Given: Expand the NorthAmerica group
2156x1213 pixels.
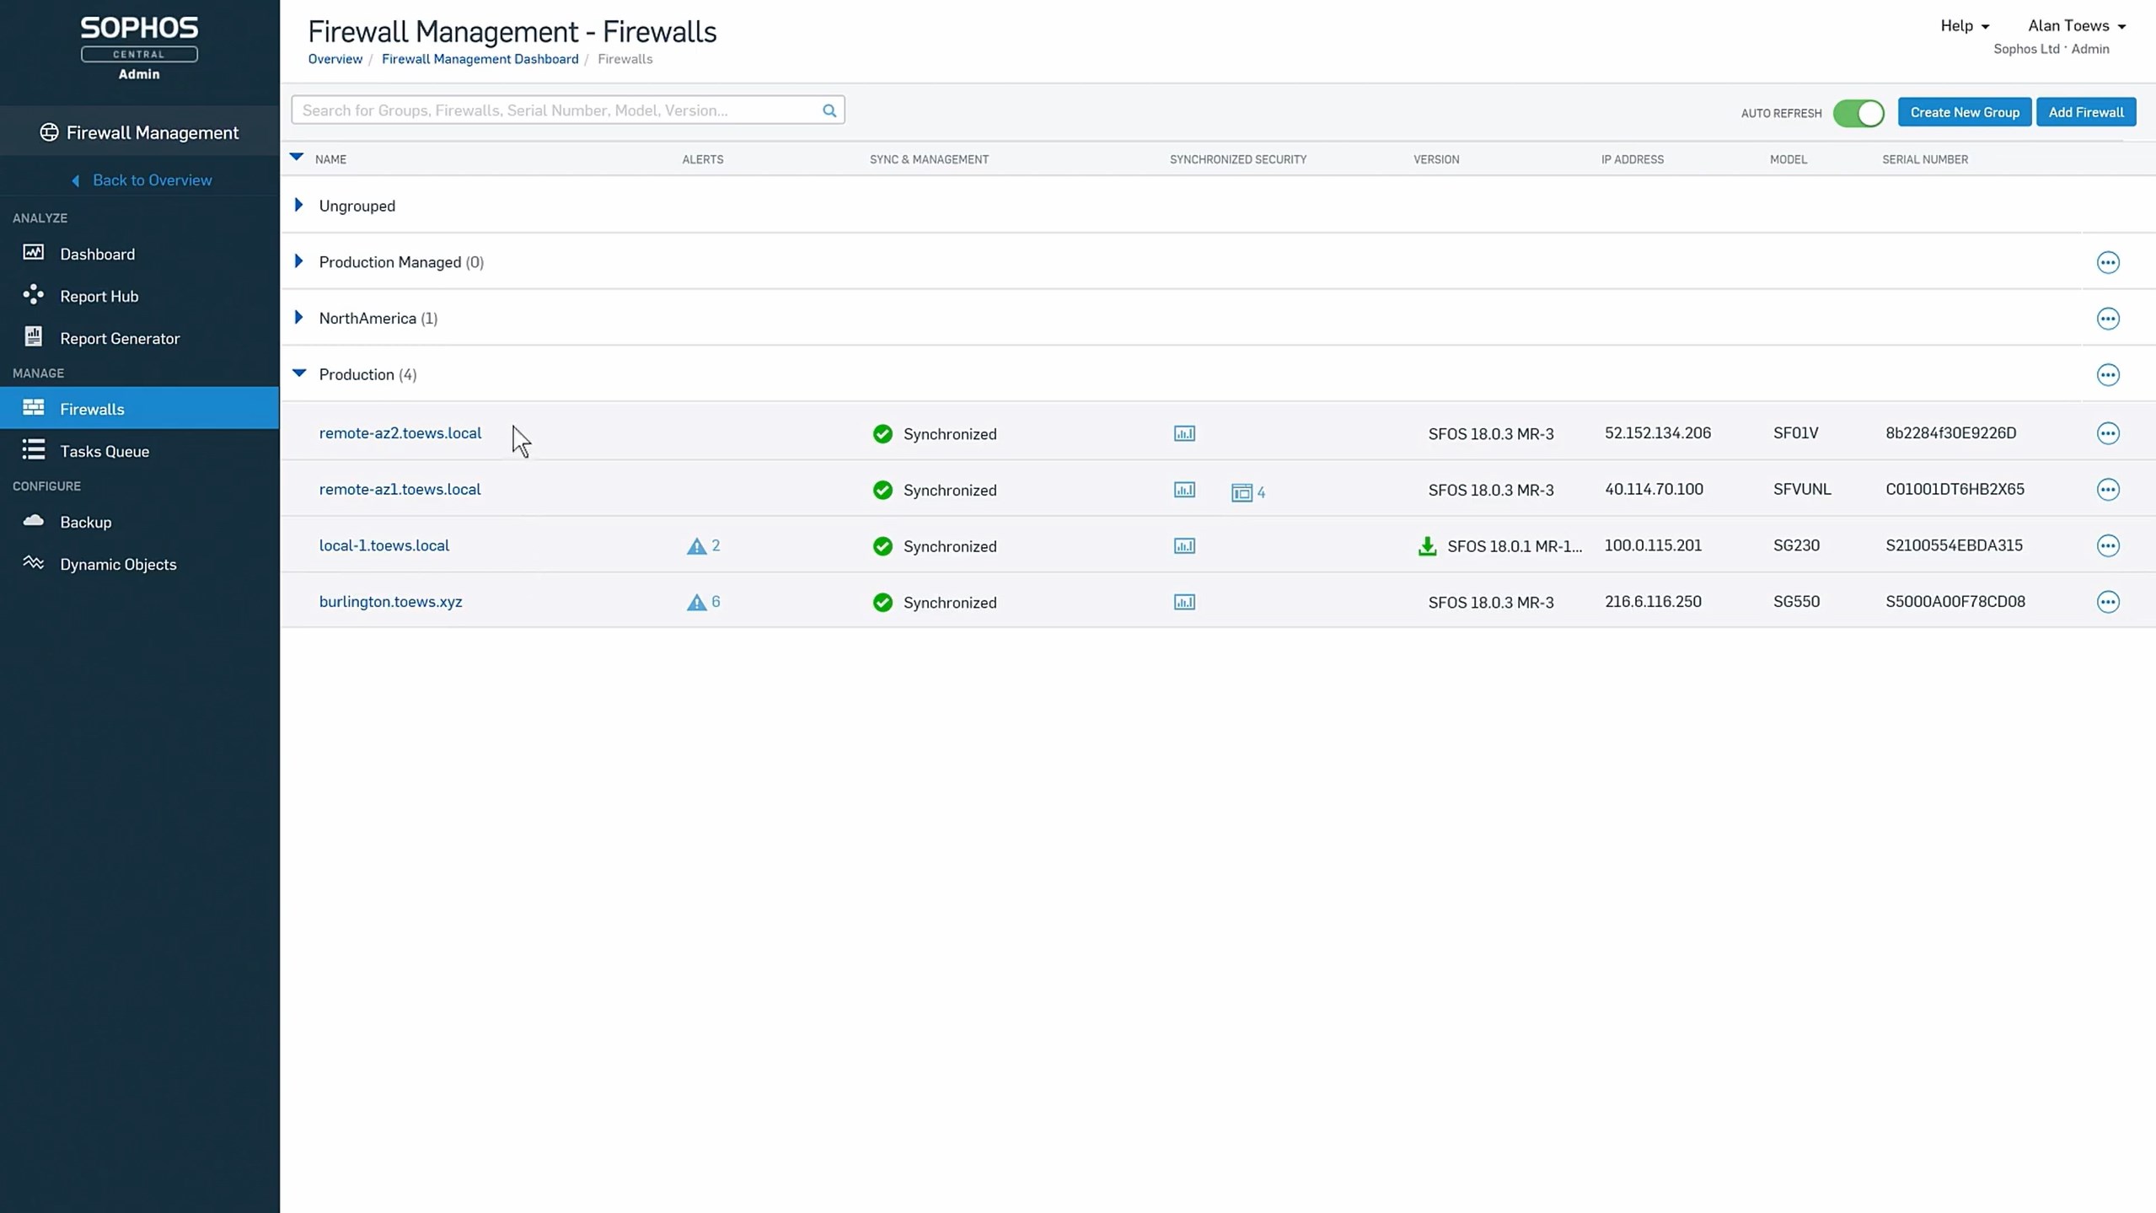Looking at the screenshot, I should point(298,318).
